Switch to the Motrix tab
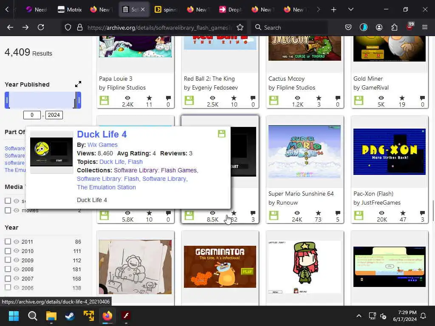The image size is (435, 326). (70, 10)
